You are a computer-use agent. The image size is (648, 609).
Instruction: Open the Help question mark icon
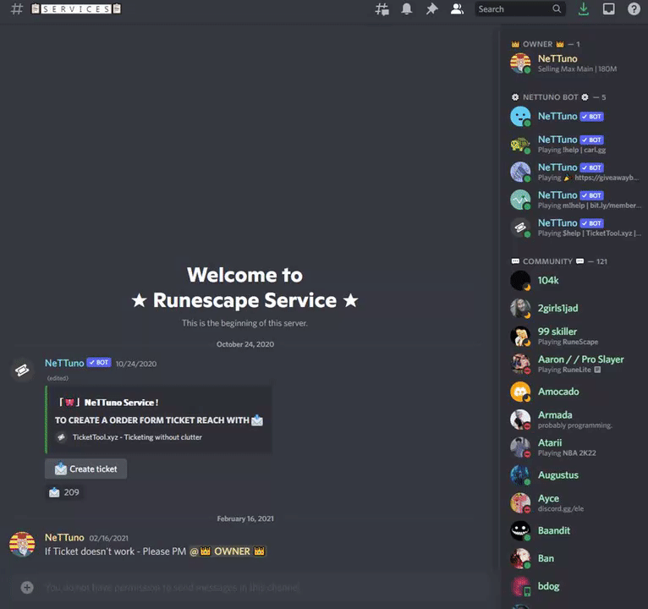point(634,9)
